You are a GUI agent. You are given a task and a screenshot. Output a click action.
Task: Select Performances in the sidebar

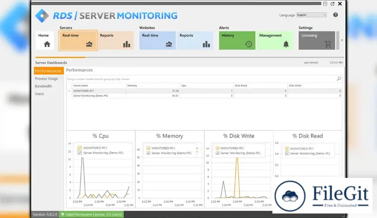[49, 71]
